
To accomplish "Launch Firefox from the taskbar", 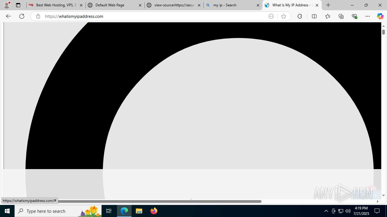I will tap(154, 211).
